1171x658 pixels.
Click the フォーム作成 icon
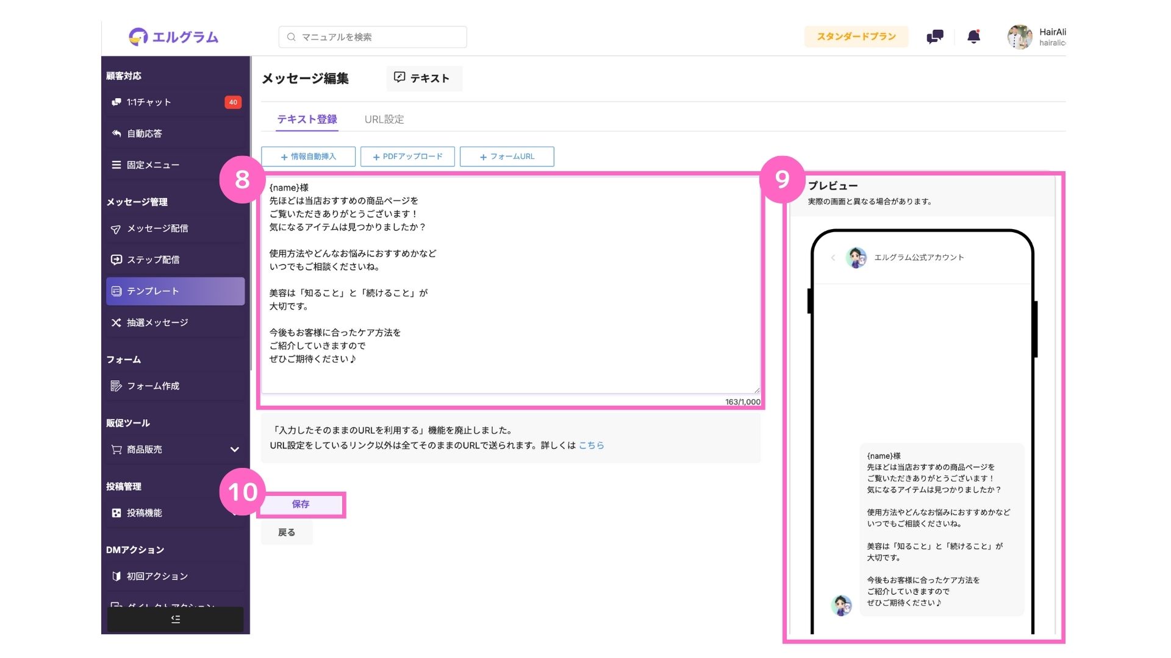[116, 386]
